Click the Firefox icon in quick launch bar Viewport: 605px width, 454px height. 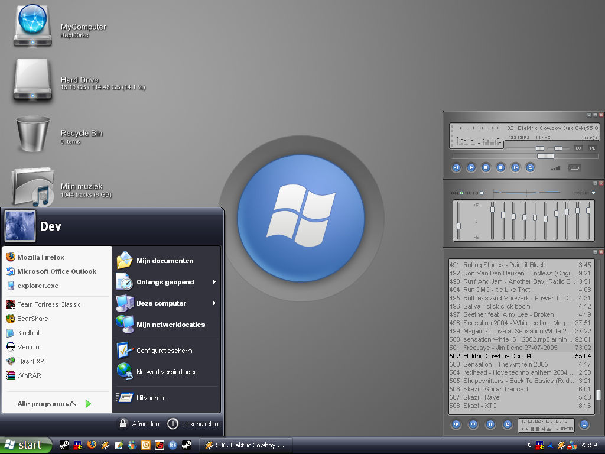pyautogui.click(x=92, y=445)
